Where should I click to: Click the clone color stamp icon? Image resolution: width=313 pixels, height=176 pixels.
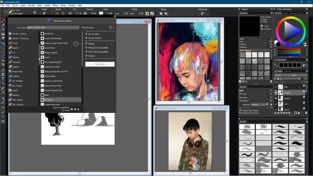tap(305, 44)
